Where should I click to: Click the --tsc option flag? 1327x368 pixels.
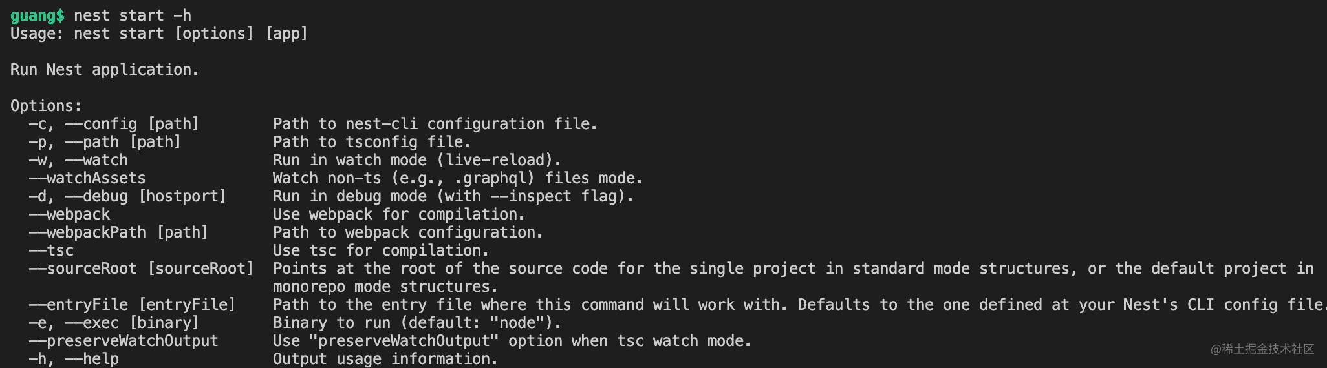tap(51, 250)
